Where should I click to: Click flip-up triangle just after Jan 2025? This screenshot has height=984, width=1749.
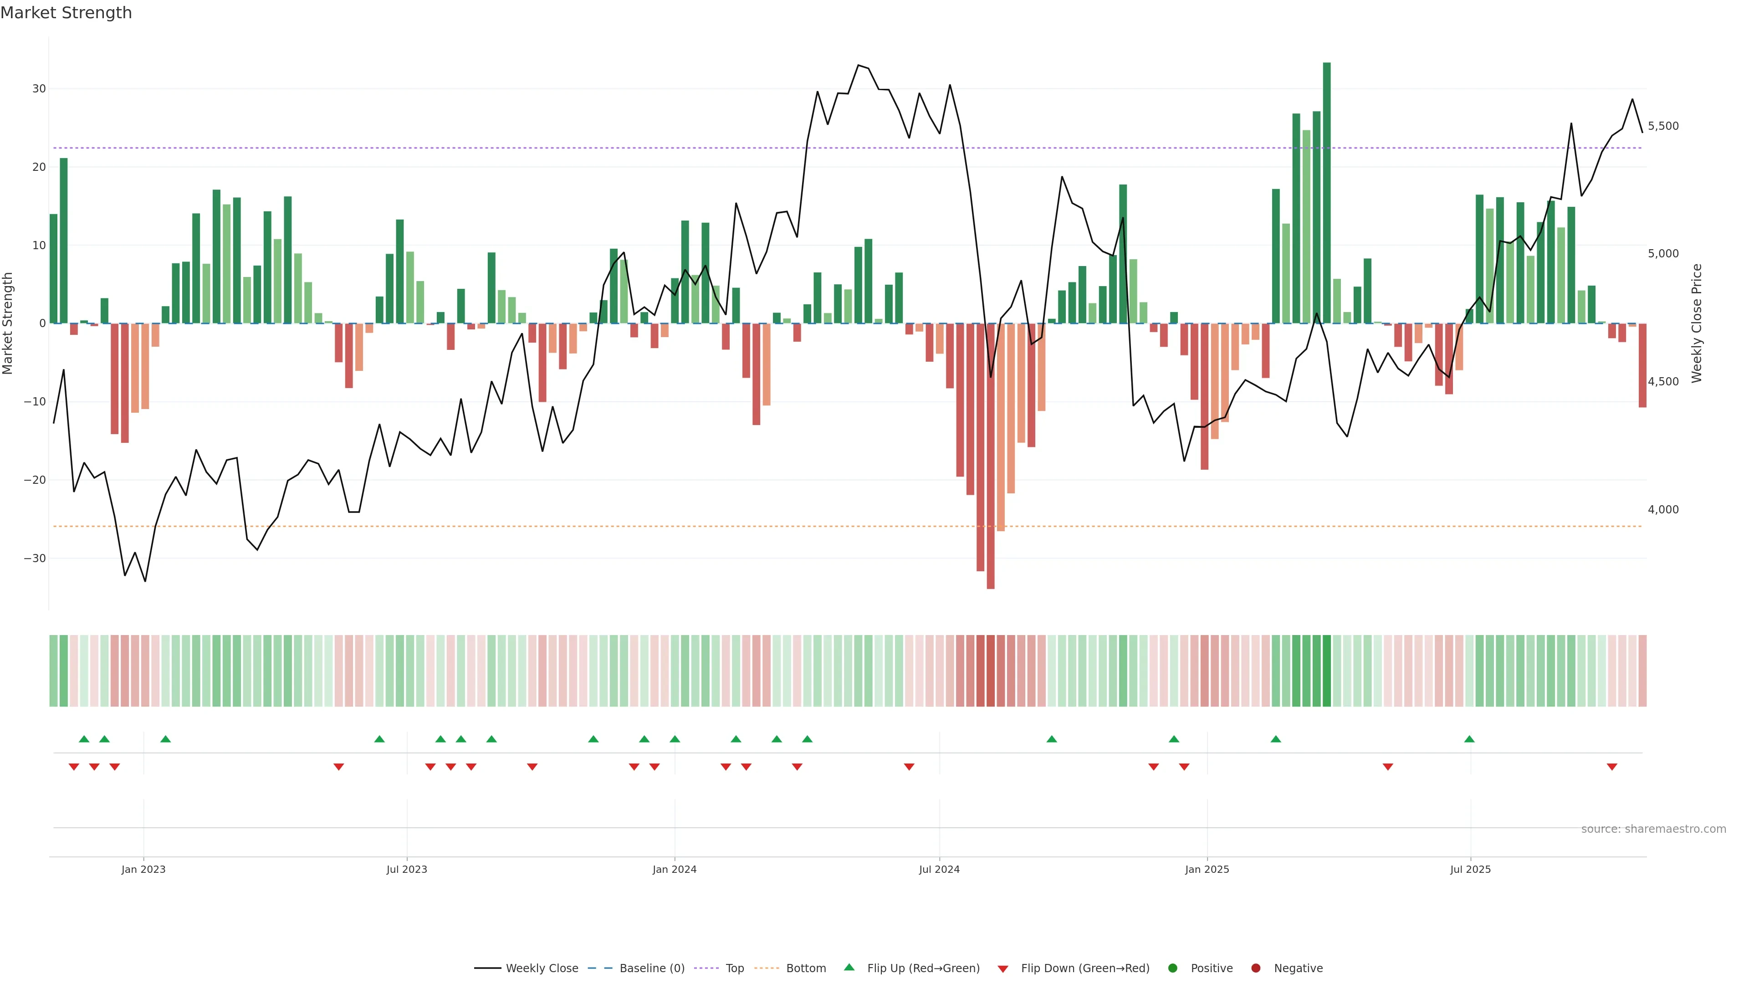point(1276,739)
